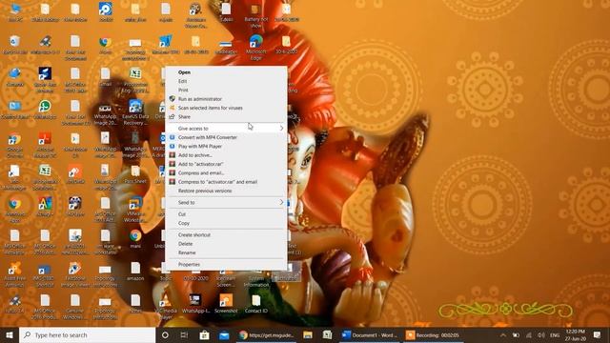Select the WhatsApp-I... video thumbnail icon
610x343 pixels.
[x=195, y=303]
